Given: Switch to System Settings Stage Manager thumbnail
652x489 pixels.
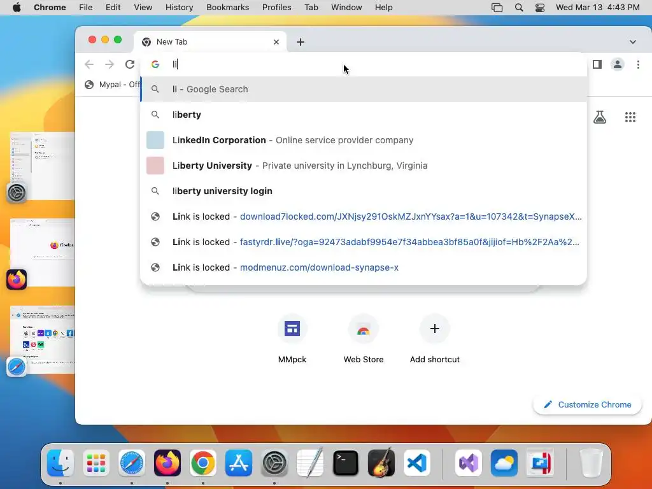Looking at the screenshot, I should point(41,166).
